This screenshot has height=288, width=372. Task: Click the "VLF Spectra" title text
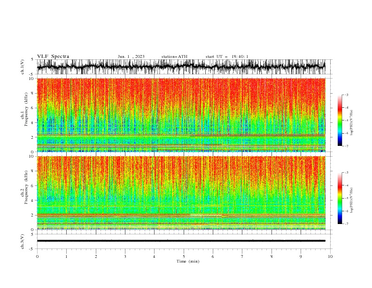click(53, 56)
